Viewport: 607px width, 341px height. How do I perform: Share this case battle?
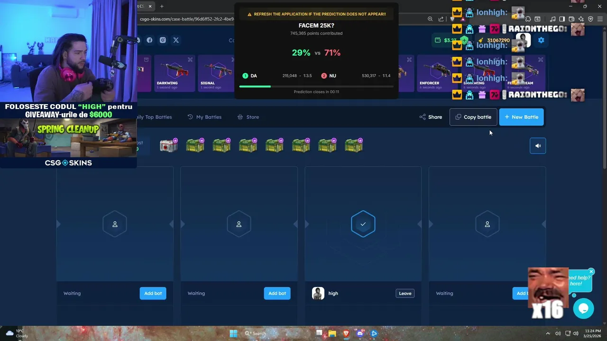tap(431, 117)
